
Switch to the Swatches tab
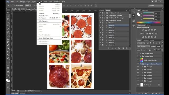(x=145, y=10)
